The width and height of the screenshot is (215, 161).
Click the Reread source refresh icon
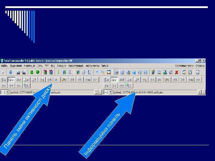[10, 72]
